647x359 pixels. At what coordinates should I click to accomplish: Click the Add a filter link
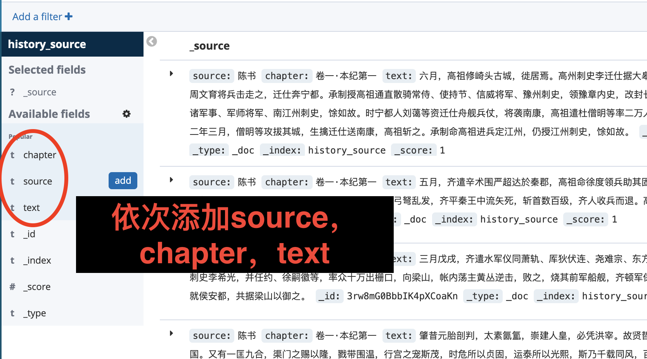click(x=42, y=17)
